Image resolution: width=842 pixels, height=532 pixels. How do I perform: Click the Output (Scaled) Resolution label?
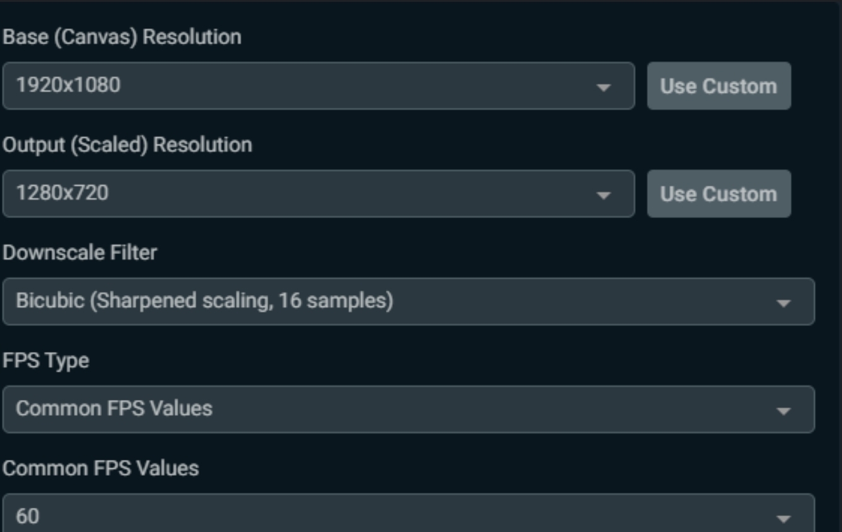pos(127,145)
